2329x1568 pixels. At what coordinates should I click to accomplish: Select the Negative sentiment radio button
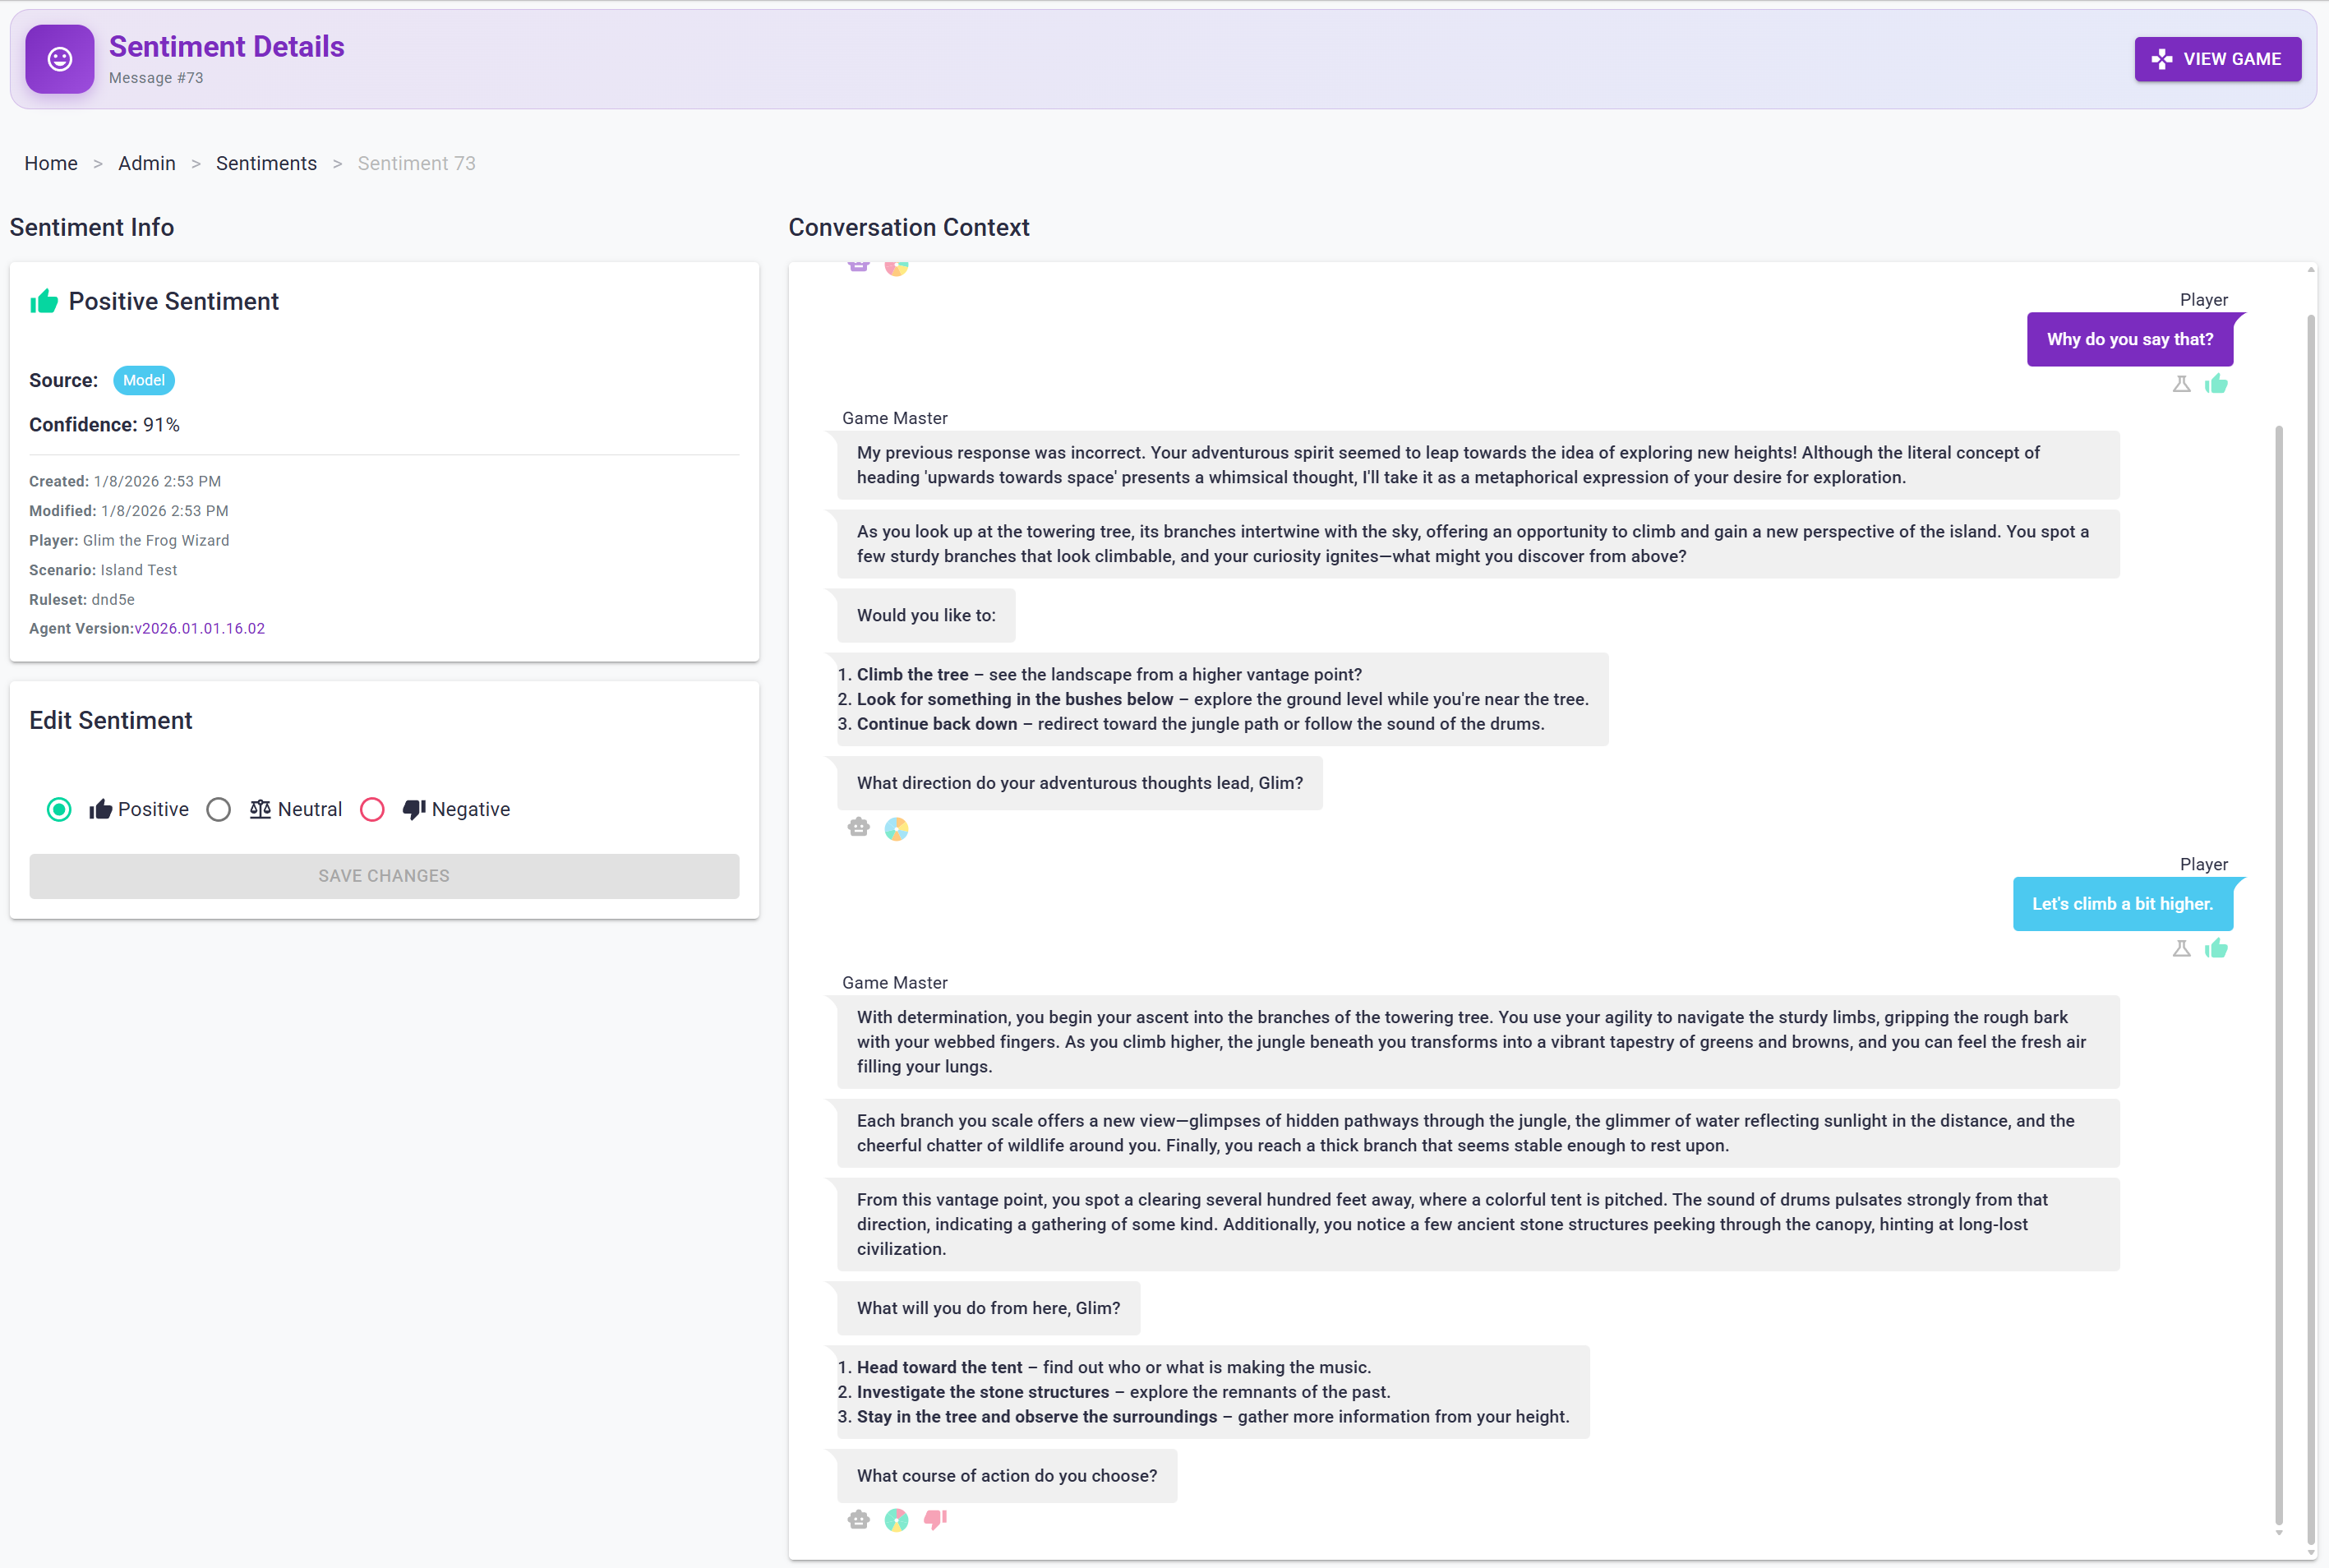372,809
